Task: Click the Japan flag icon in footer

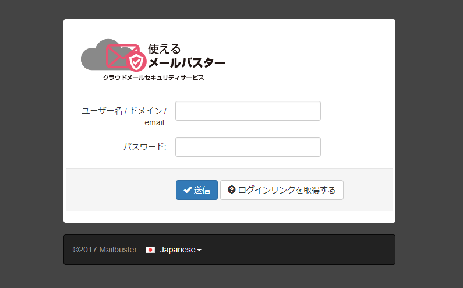Action: coord(150,250)
